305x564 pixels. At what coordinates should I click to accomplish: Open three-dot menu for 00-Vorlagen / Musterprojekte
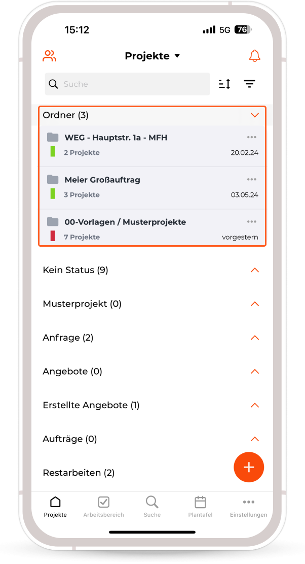pyautogui.click(x=251, y=221)
